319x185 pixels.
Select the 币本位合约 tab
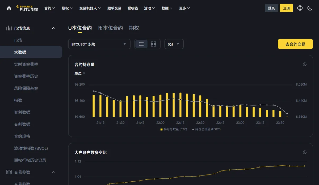point(110,28)
